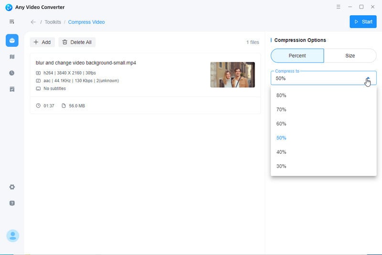Delete all files from list
The image size is (382, 255).
click(77, 42)
